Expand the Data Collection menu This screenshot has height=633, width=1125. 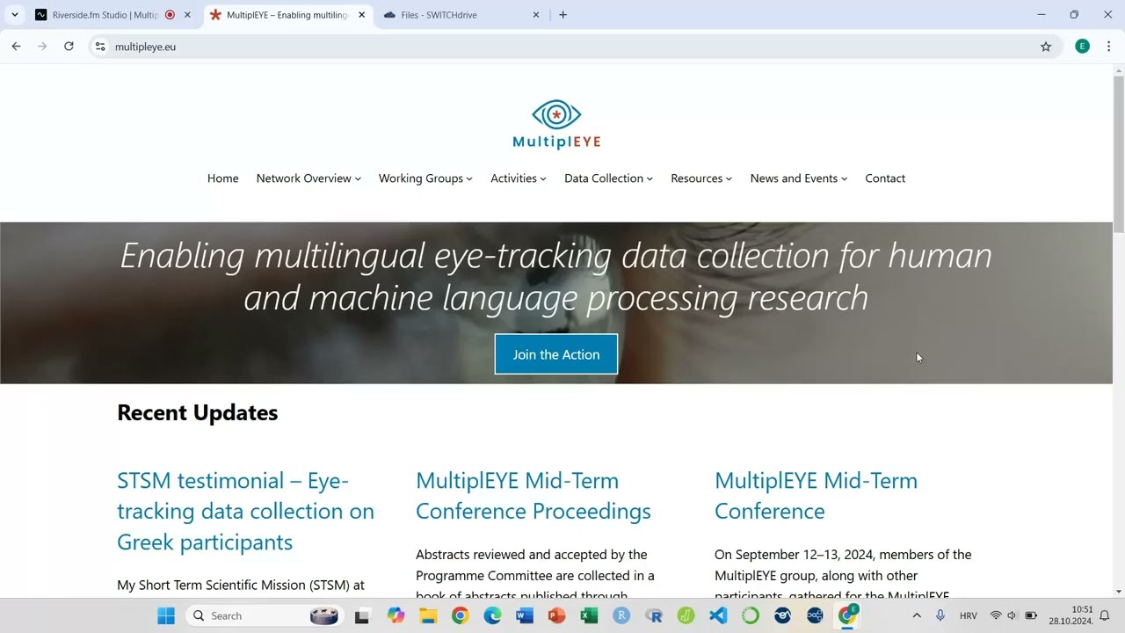click(608, 178)
